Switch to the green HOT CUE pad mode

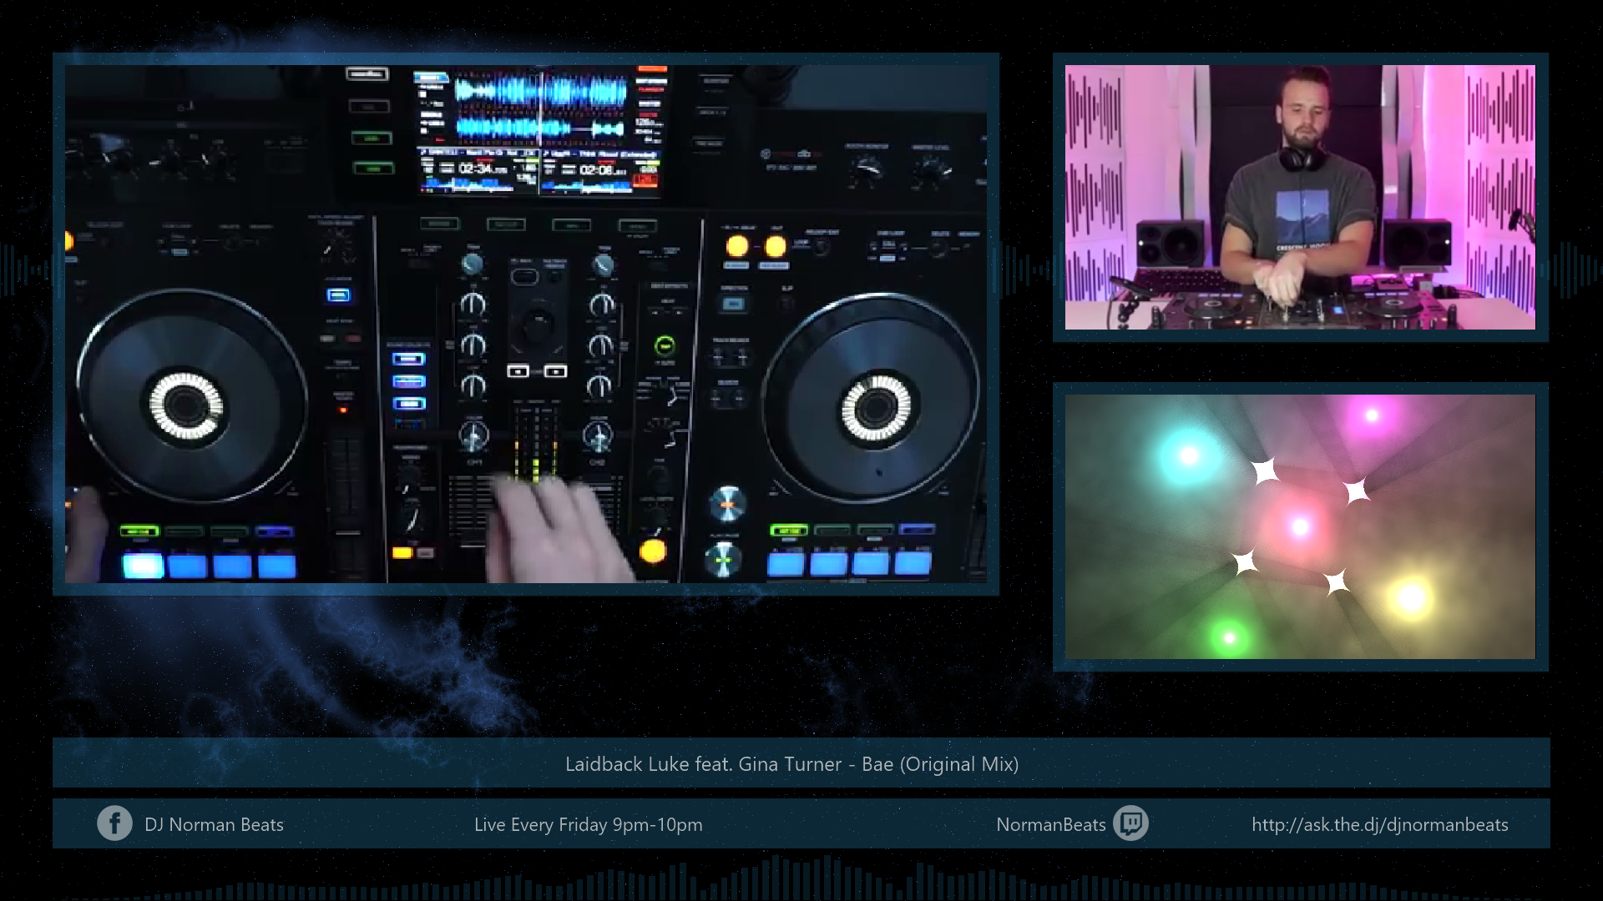[x=139, y=531]
